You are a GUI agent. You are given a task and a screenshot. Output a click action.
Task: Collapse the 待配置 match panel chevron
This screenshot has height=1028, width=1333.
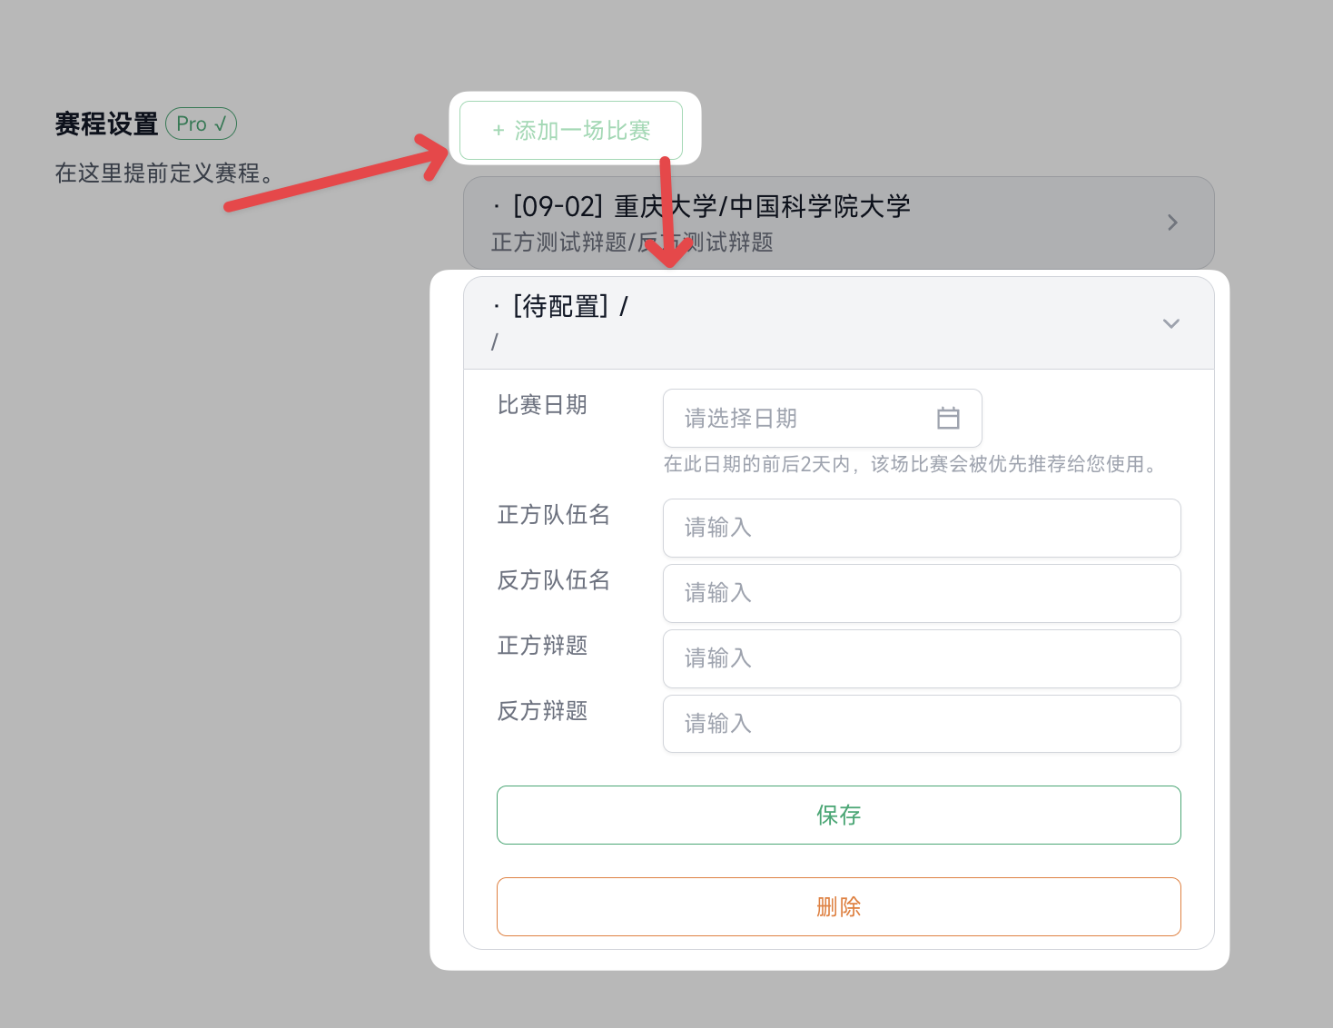pyautogui.click(x=1171, y=323)
